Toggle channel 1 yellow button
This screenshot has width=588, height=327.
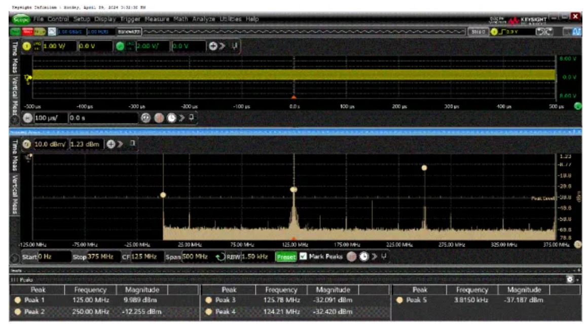point(27,46)
